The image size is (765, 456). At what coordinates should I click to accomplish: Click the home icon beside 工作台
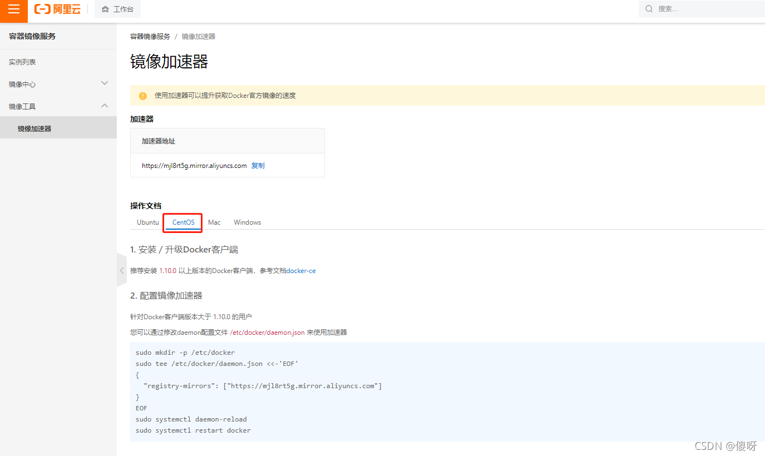pos(105,9)
